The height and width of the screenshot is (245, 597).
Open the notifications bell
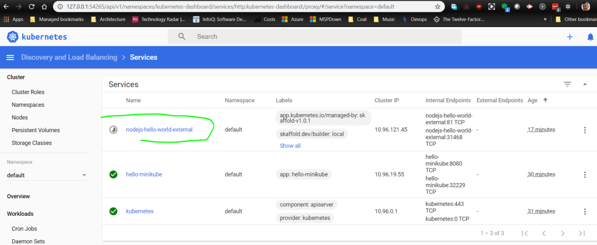[x=590, y=37]
